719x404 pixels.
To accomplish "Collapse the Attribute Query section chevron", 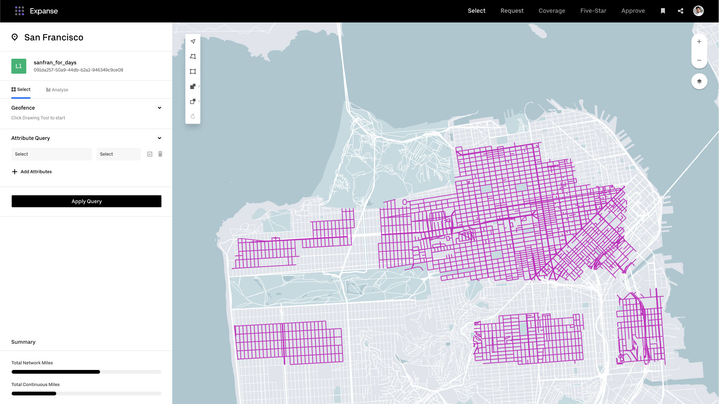I will pos(159,138).
